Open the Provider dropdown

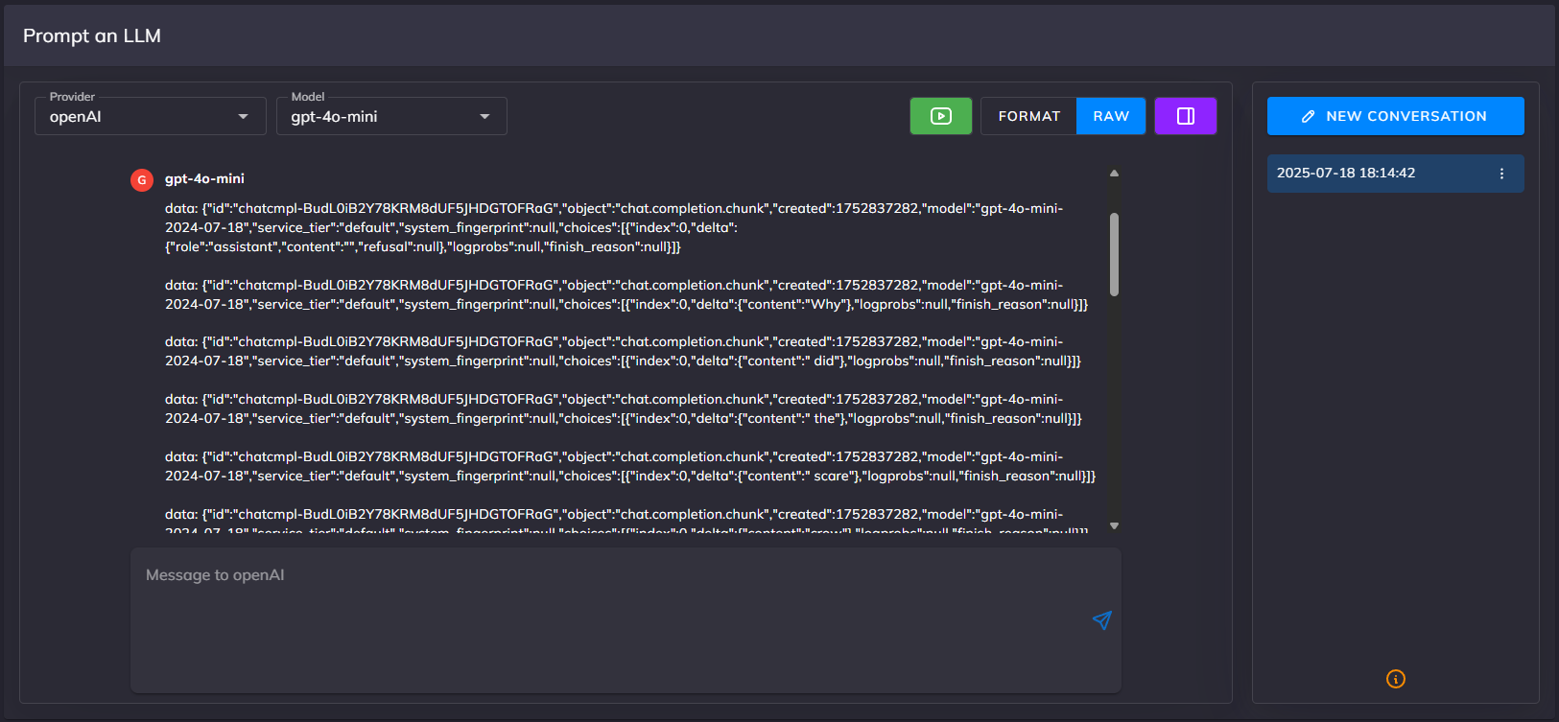[151, 116]
